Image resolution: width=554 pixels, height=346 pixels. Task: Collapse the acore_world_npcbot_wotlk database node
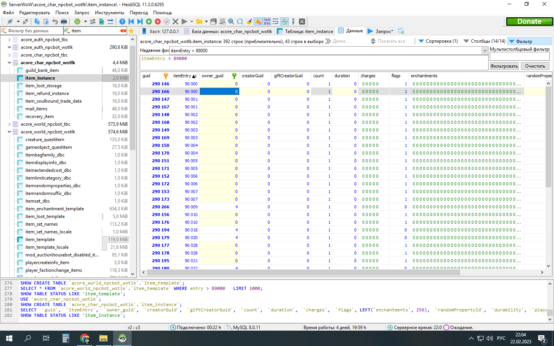pos(9,132)
